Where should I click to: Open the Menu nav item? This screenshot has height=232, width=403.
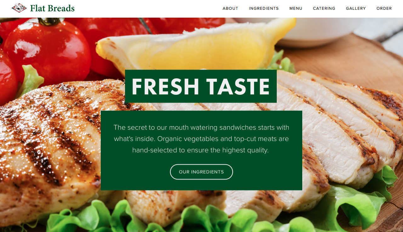(296, 8)
